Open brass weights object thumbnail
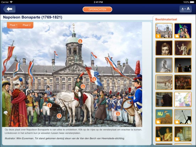The image size is (196, 147). [x=183, y=65]
